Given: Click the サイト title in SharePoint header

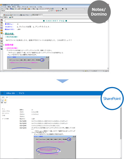Looking at the screenshot, I should (x=21, y=93).
